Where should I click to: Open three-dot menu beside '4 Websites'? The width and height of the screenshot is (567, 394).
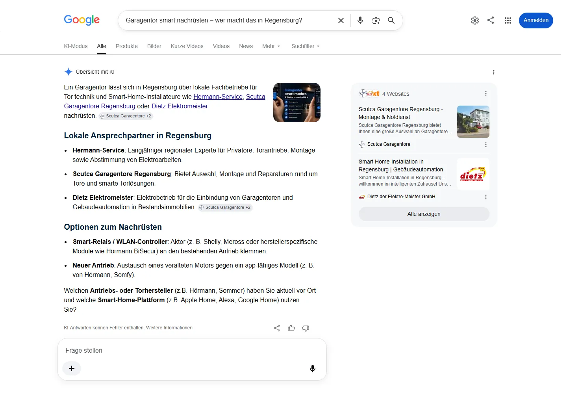click(485, 93)
